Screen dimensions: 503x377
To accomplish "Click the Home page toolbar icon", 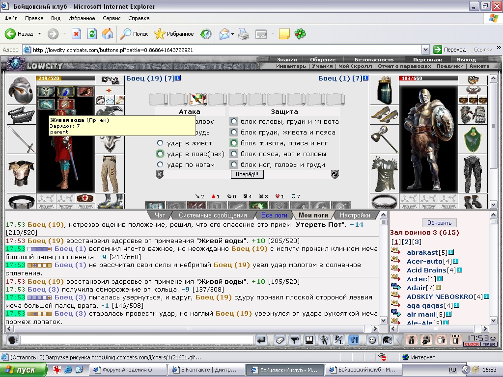I will pyautogui.click(x=108, y=34).
